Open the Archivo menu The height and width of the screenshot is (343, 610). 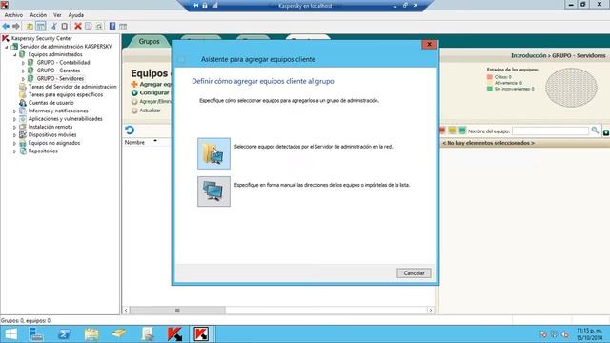pyautogui.click(x=13, y=15)
